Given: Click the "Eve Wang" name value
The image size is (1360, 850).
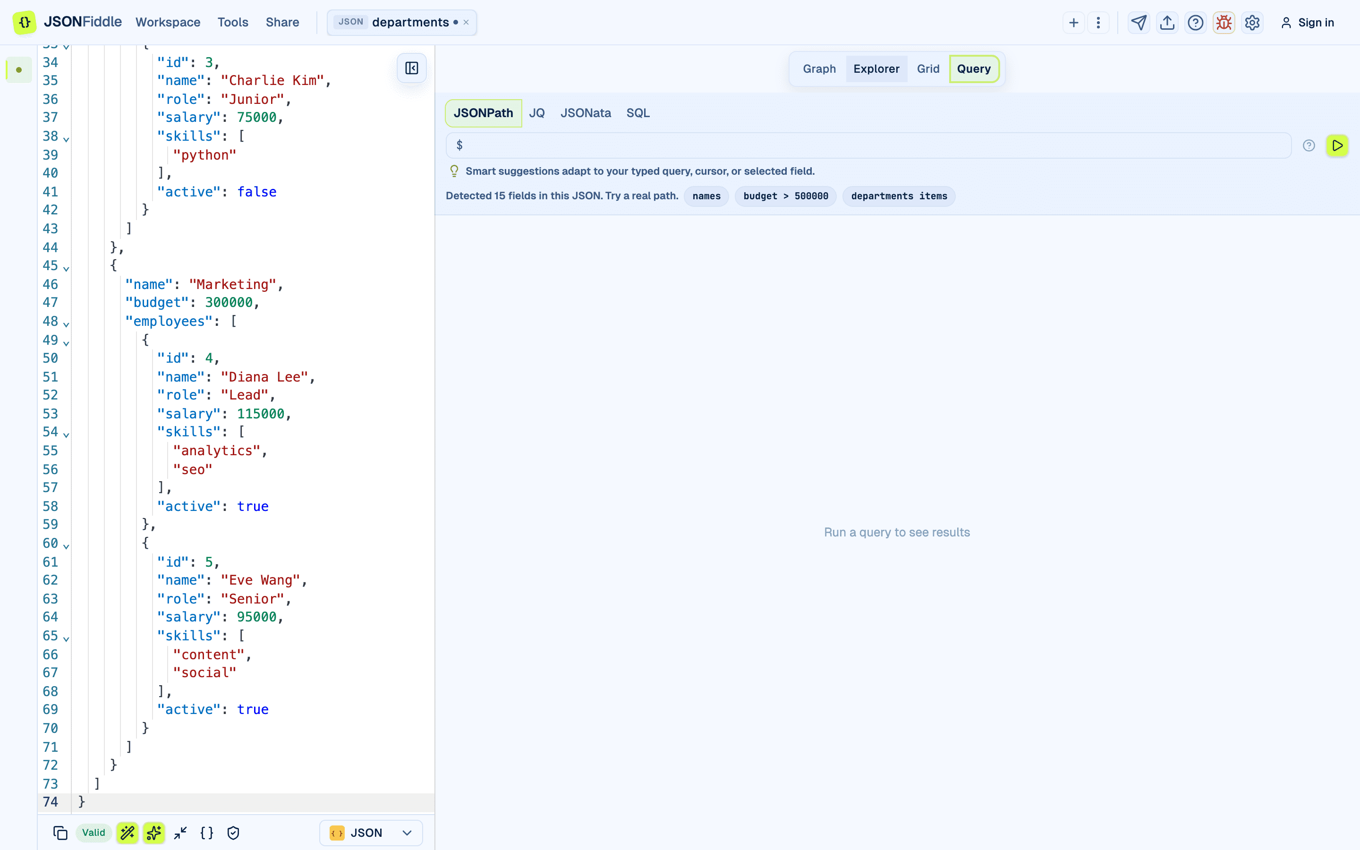Looking at the screenshot, I should [x=261, y=580].
